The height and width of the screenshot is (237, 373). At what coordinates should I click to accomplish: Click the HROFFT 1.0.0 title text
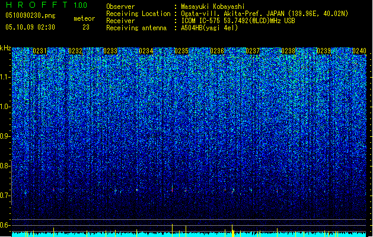coord(46,5)
